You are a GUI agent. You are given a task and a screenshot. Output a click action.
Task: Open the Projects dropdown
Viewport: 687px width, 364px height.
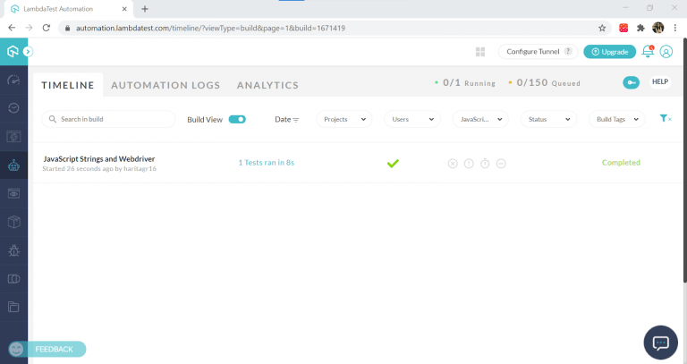pos(344,119)
